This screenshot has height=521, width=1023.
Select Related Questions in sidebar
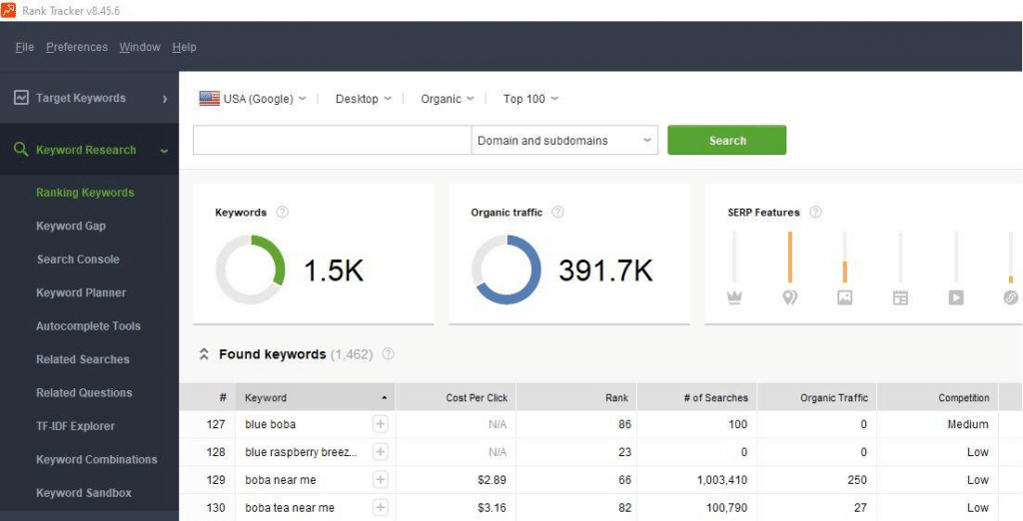84,392
